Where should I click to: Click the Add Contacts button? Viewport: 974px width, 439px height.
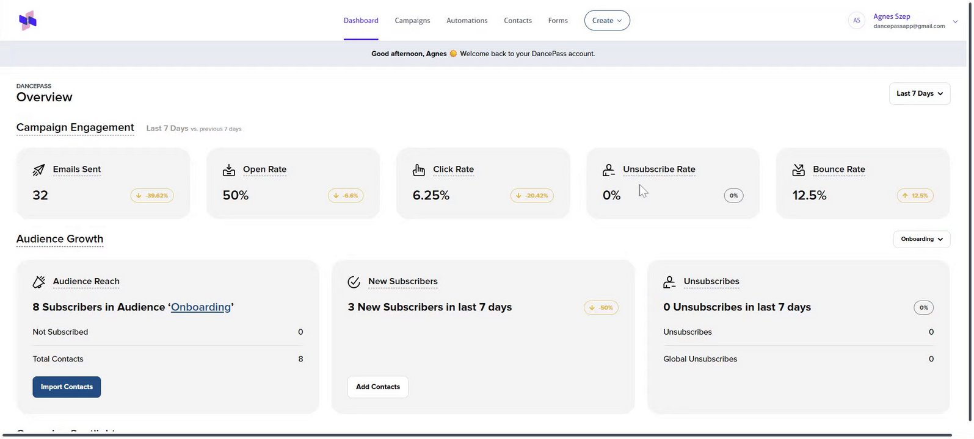(378, 387)
